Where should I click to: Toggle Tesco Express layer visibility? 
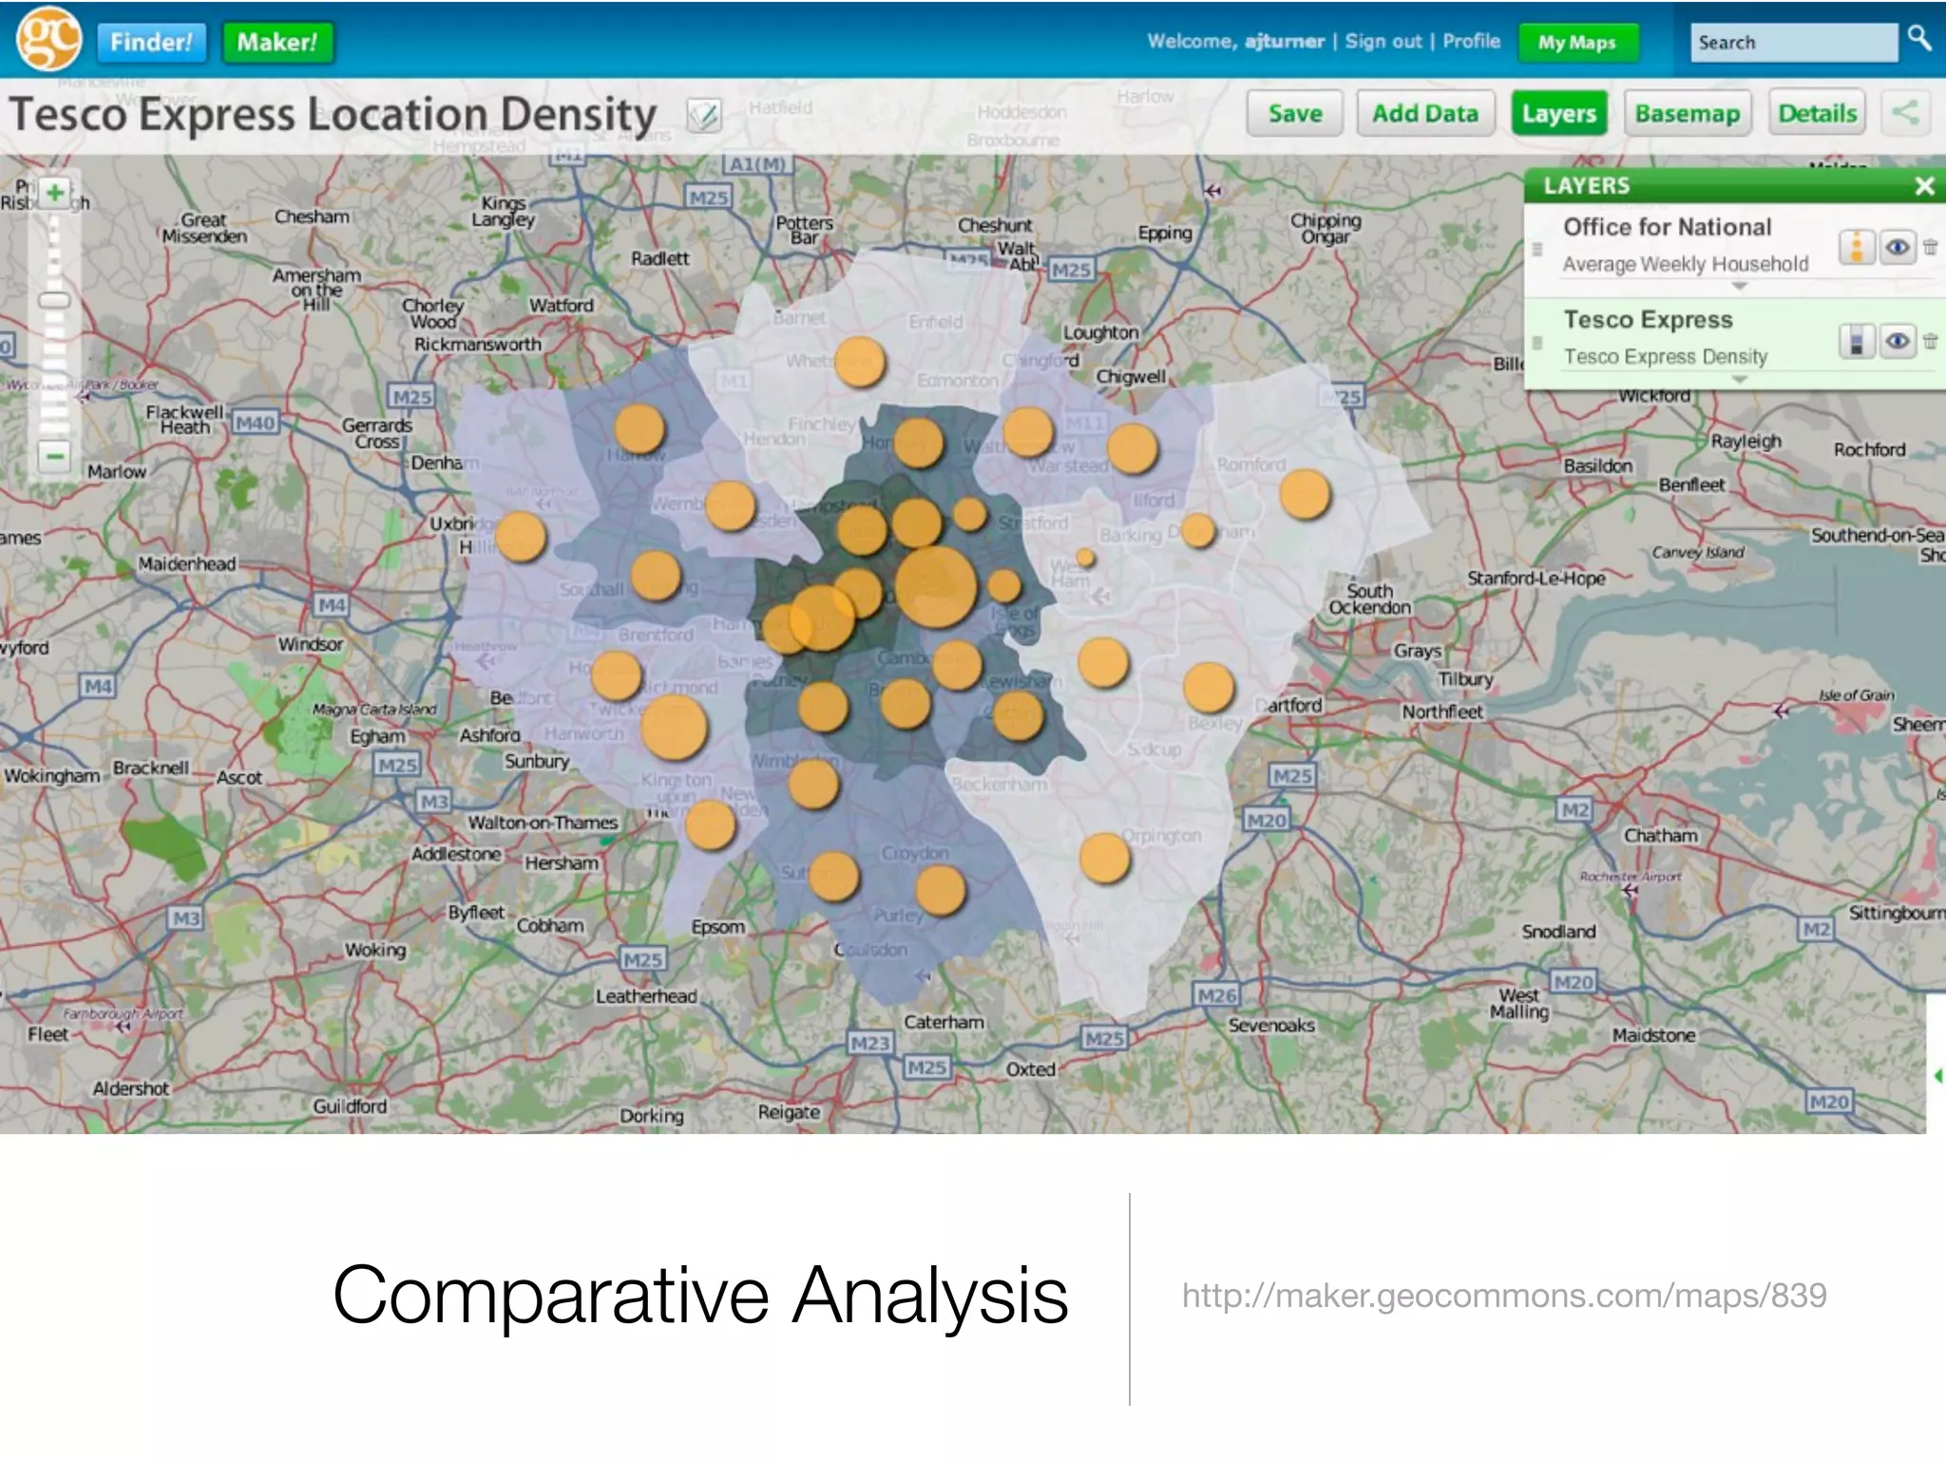(x=1898, y=341)
